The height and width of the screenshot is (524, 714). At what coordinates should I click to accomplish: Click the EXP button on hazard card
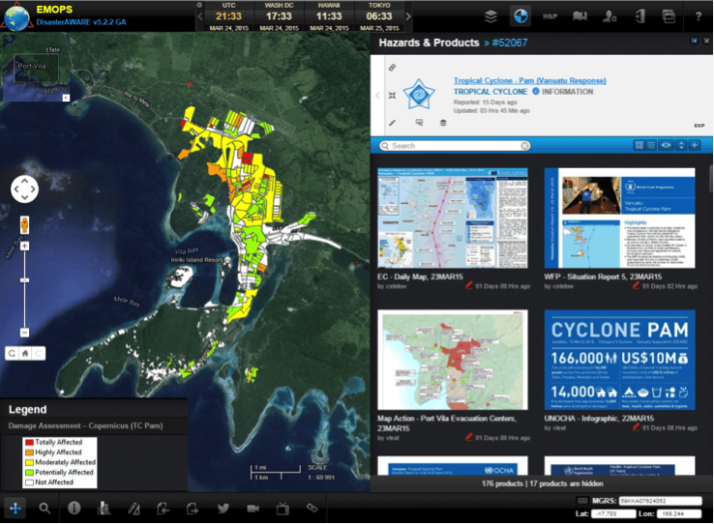point(699,126)
